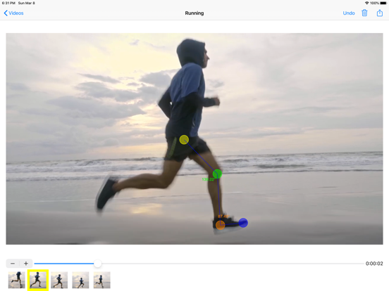This screenshot has height=291, width=389.
Task: Go back to Videos list
Action: tap(13, 13)
